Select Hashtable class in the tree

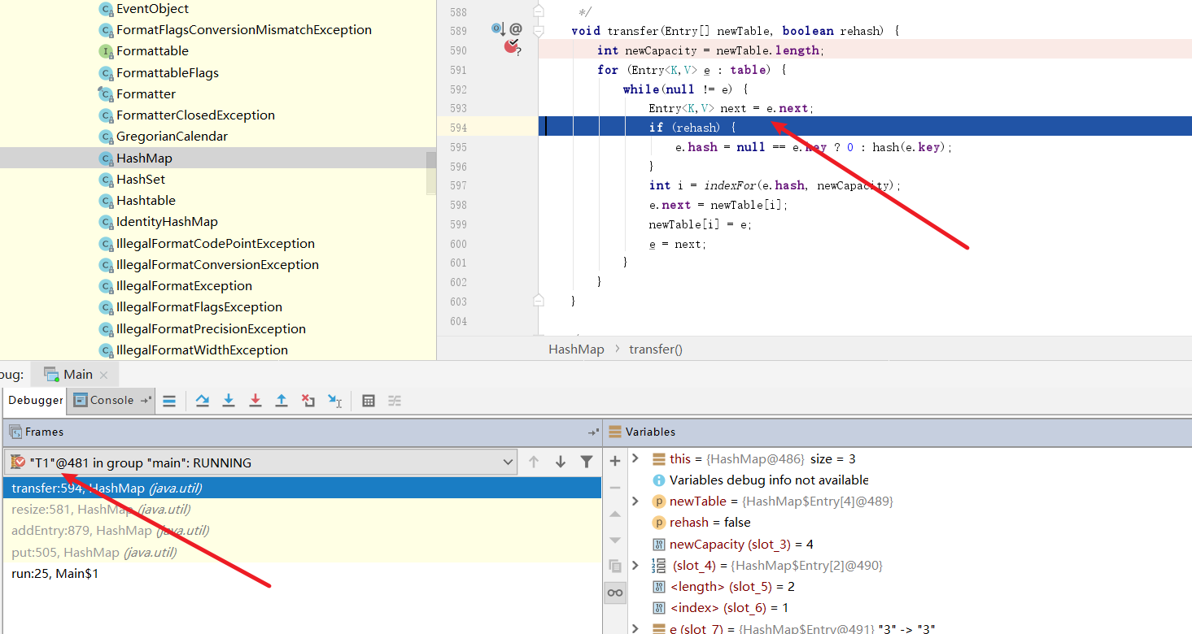click(146, 201)
